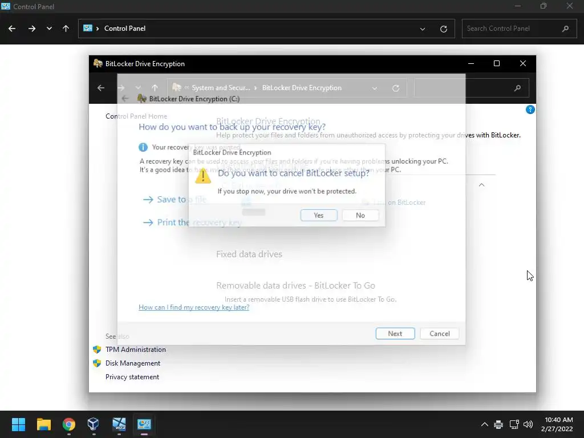Collapse the operating system drive section chevron
Viewport: 584px width, 438px height.
point(481,185)
